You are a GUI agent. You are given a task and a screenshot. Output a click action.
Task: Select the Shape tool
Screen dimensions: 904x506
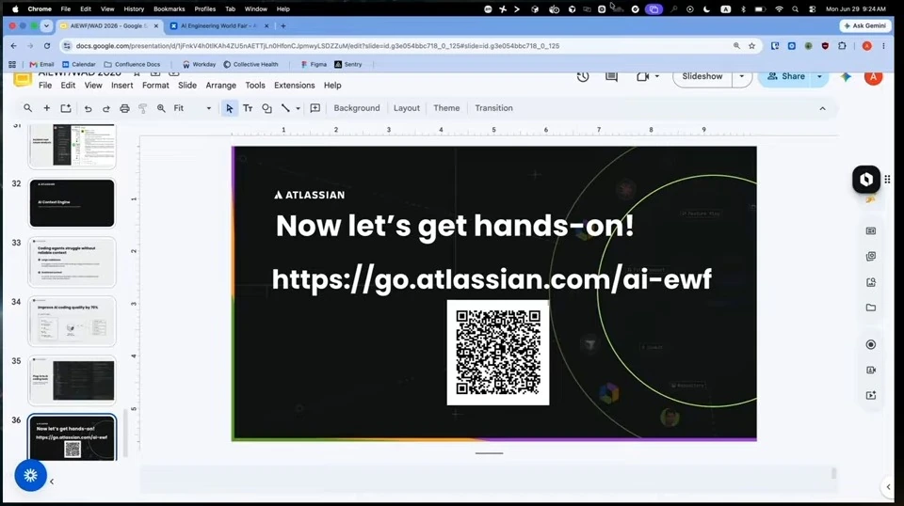266,108
